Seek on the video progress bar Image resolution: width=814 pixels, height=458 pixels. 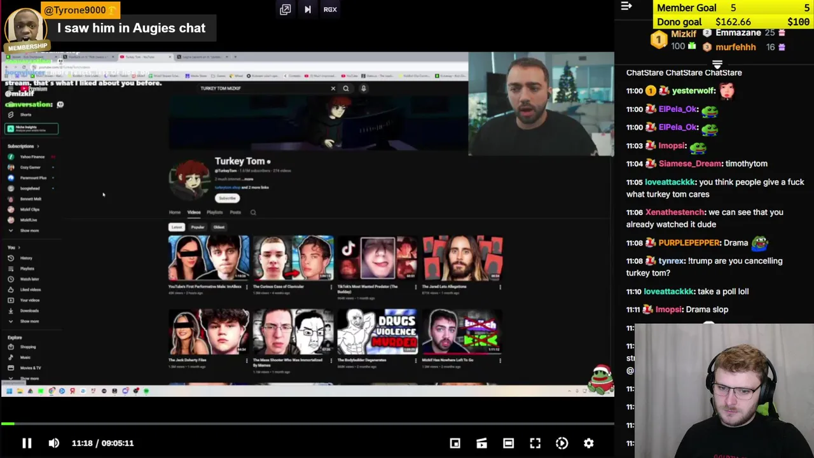pyautogui.click(x=307, y=424)
